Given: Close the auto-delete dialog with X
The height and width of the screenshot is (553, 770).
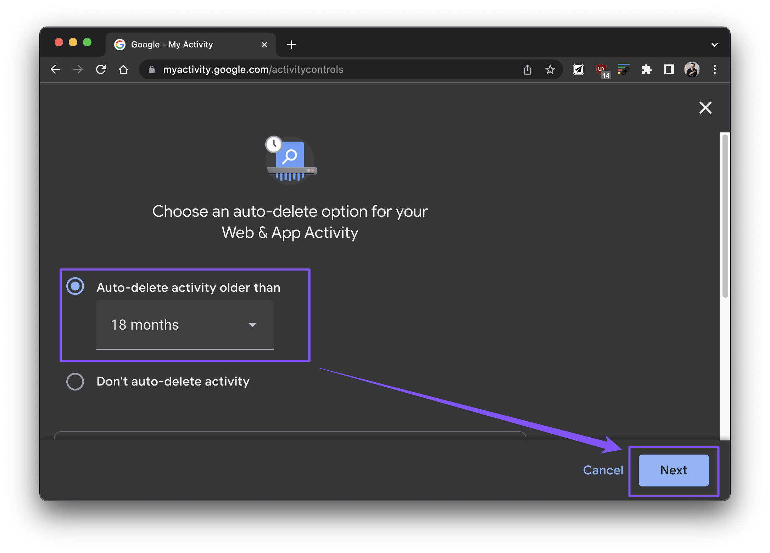Looking at the screenshot, I should coord(705,108).
